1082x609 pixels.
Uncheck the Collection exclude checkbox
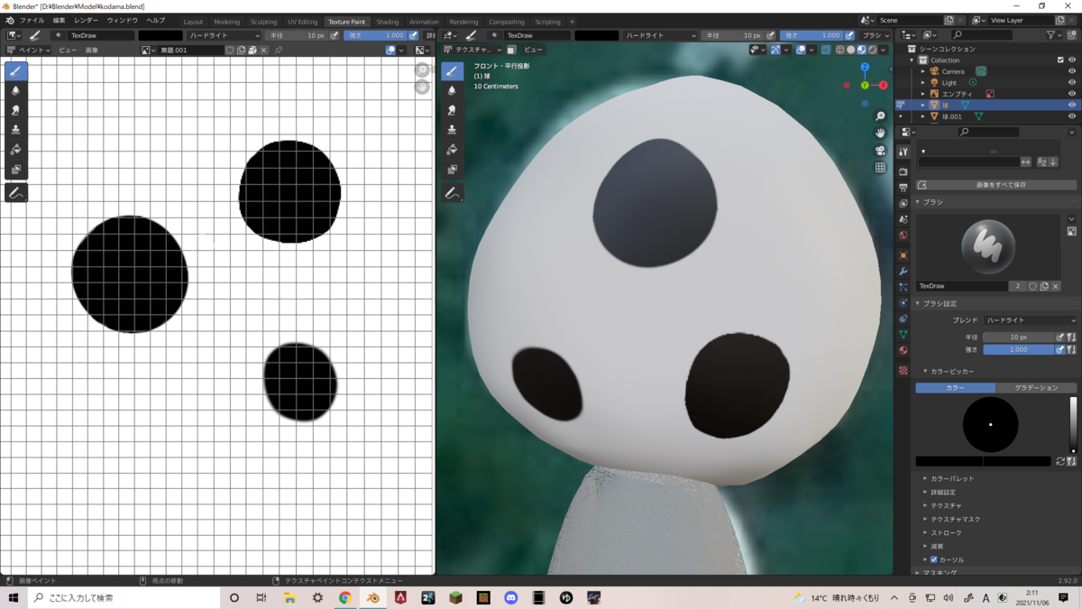pyautogui.click(x=1060, y=60)
